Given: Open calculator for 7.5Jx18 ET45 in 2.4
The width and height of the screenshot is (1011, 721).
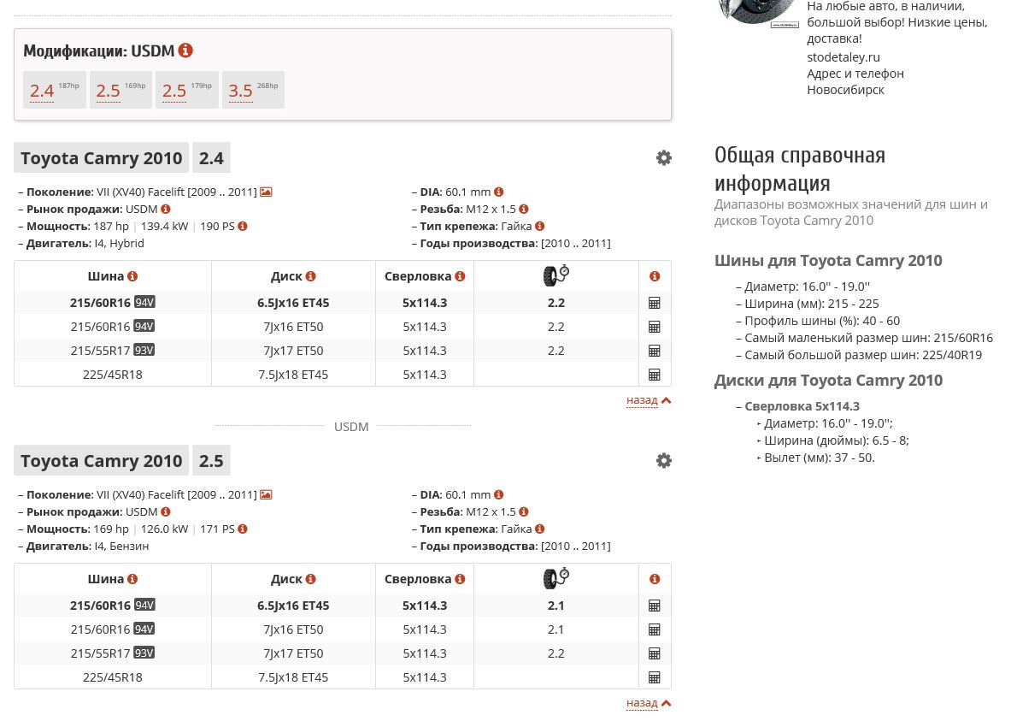Looking at the screenshot, I should click(654, 375).
